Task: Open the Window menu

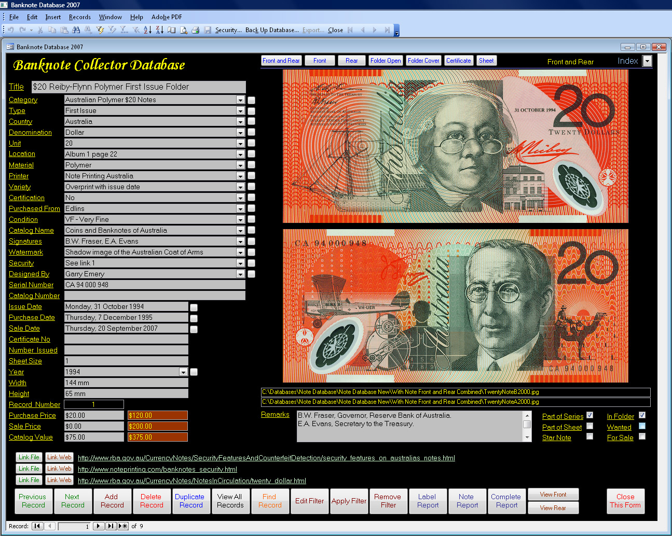Action: (111, 17)
